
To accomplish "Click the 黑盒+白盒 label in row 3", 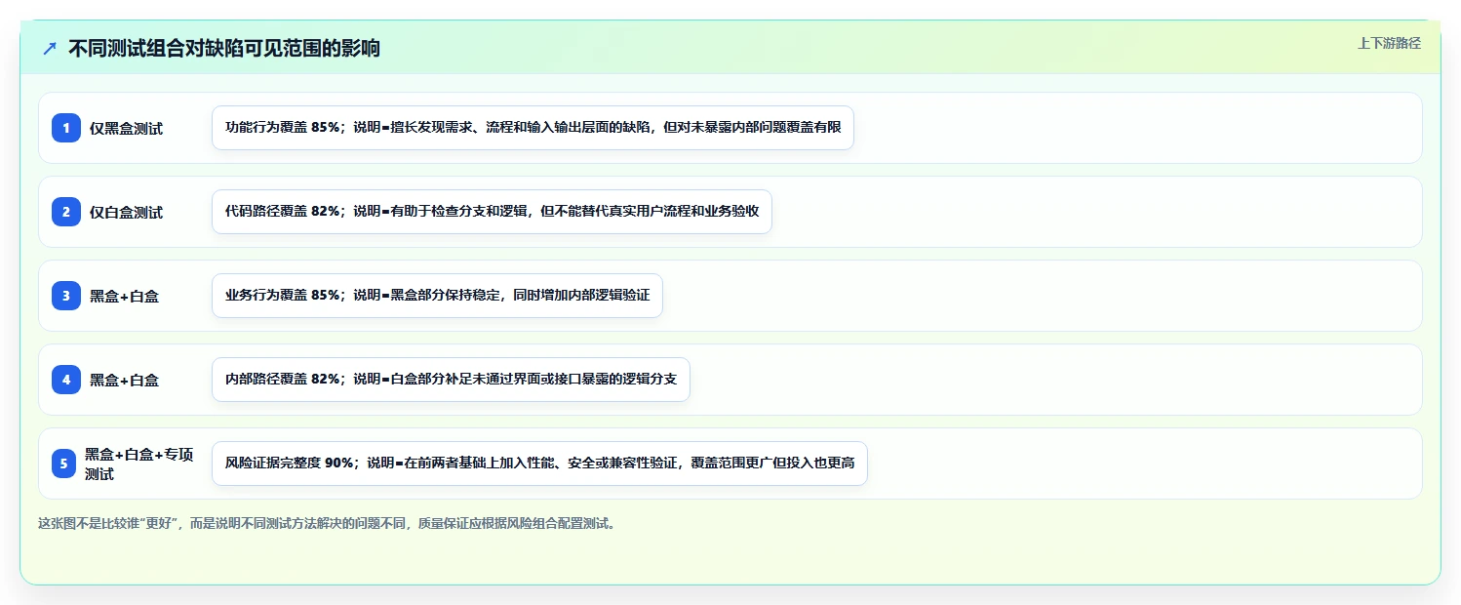I will tap(124, 297).
